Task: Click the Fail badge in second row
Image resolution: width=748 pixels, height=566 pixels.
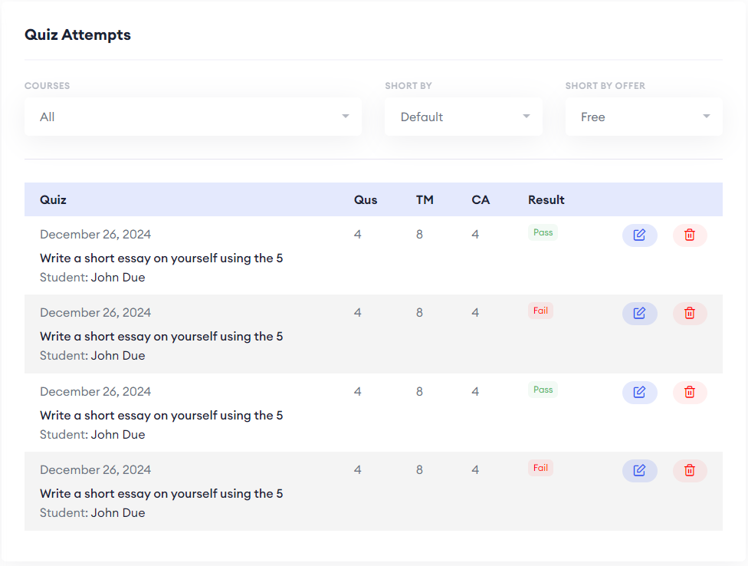Action: pos(540,311)
